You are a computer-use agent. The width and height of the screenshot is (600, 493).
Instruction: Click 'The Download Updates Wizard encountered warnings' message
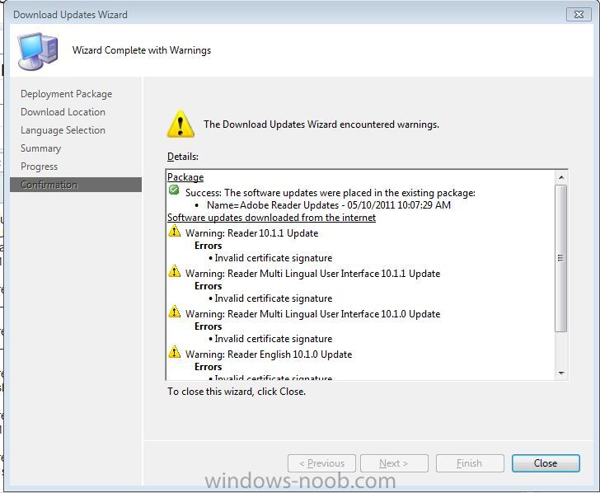coord(321,124)
